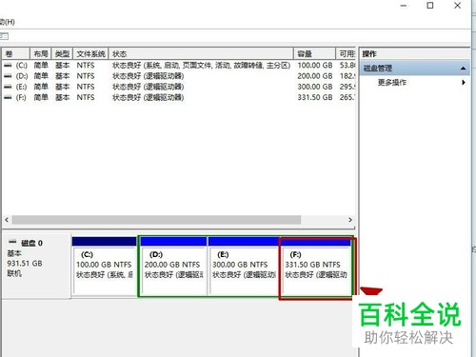The height and width of the screenshot is (357, 476).
Task: Sort by the 卷 column header
Action: [x=16, y=53]
